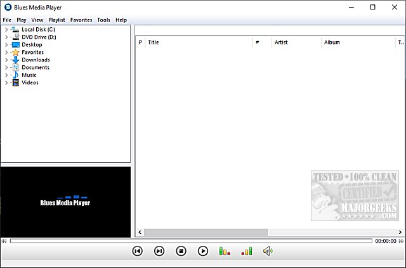Click the Desktop monitor icon
406x268 pixels.
[x=15, y=45]
